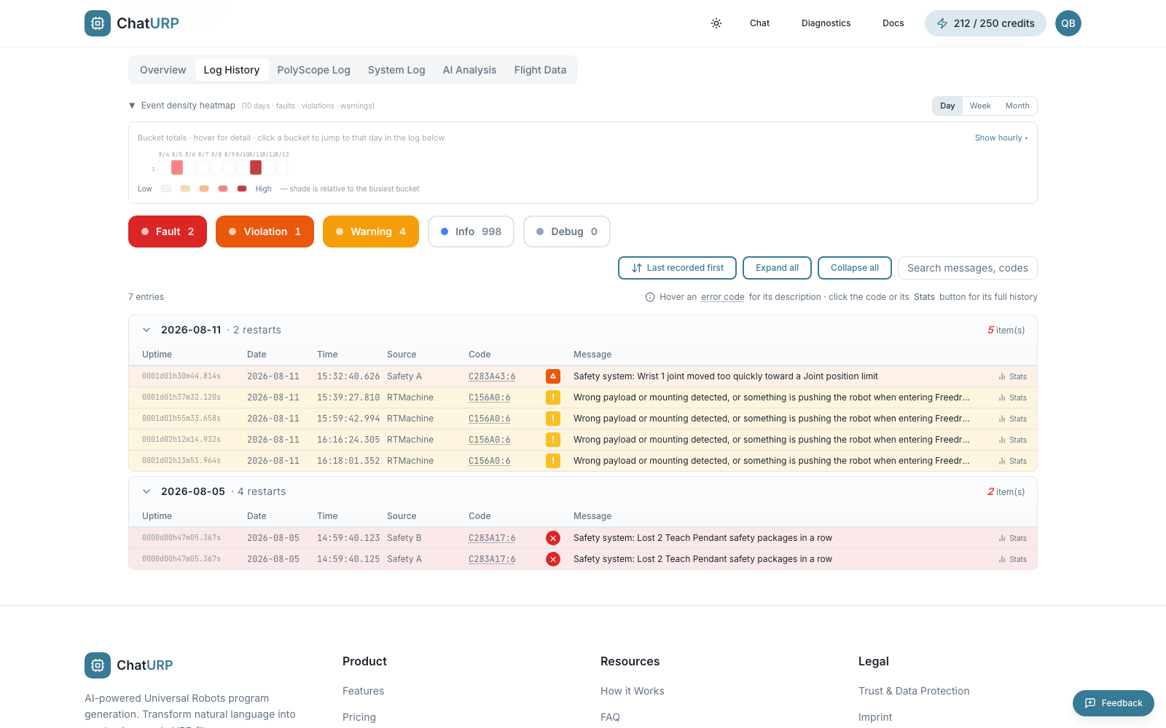Toggle the light/dark theme sun icon
This screenshot has width=1166, height=728.
click(716, 23)
